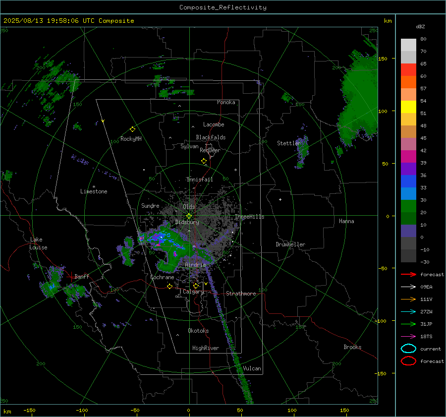This screenshot has height=417, width=446.
Task: Click the 18TS legend text
Action: coord(426,337)
